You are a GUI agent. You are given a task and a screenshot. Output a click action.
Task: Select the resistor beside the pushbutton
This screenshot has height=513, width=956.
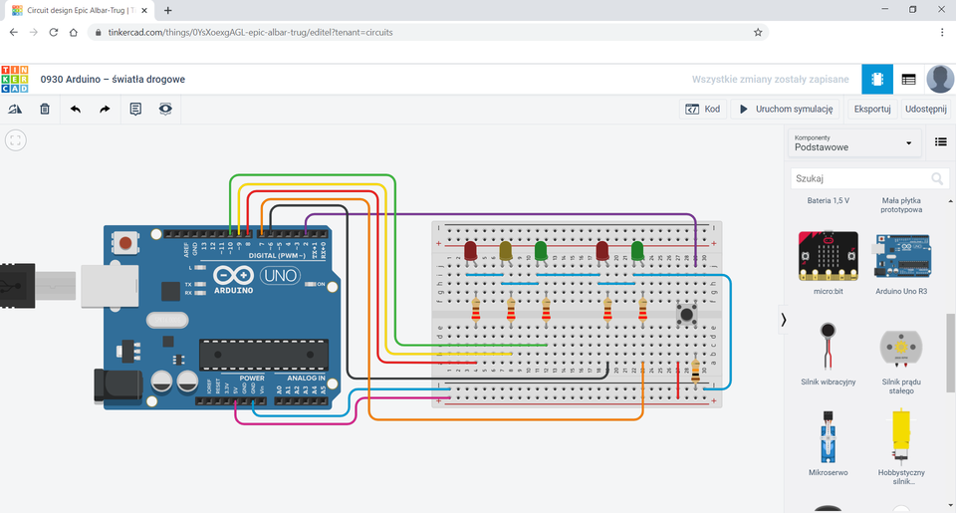(x=696, y=370)
